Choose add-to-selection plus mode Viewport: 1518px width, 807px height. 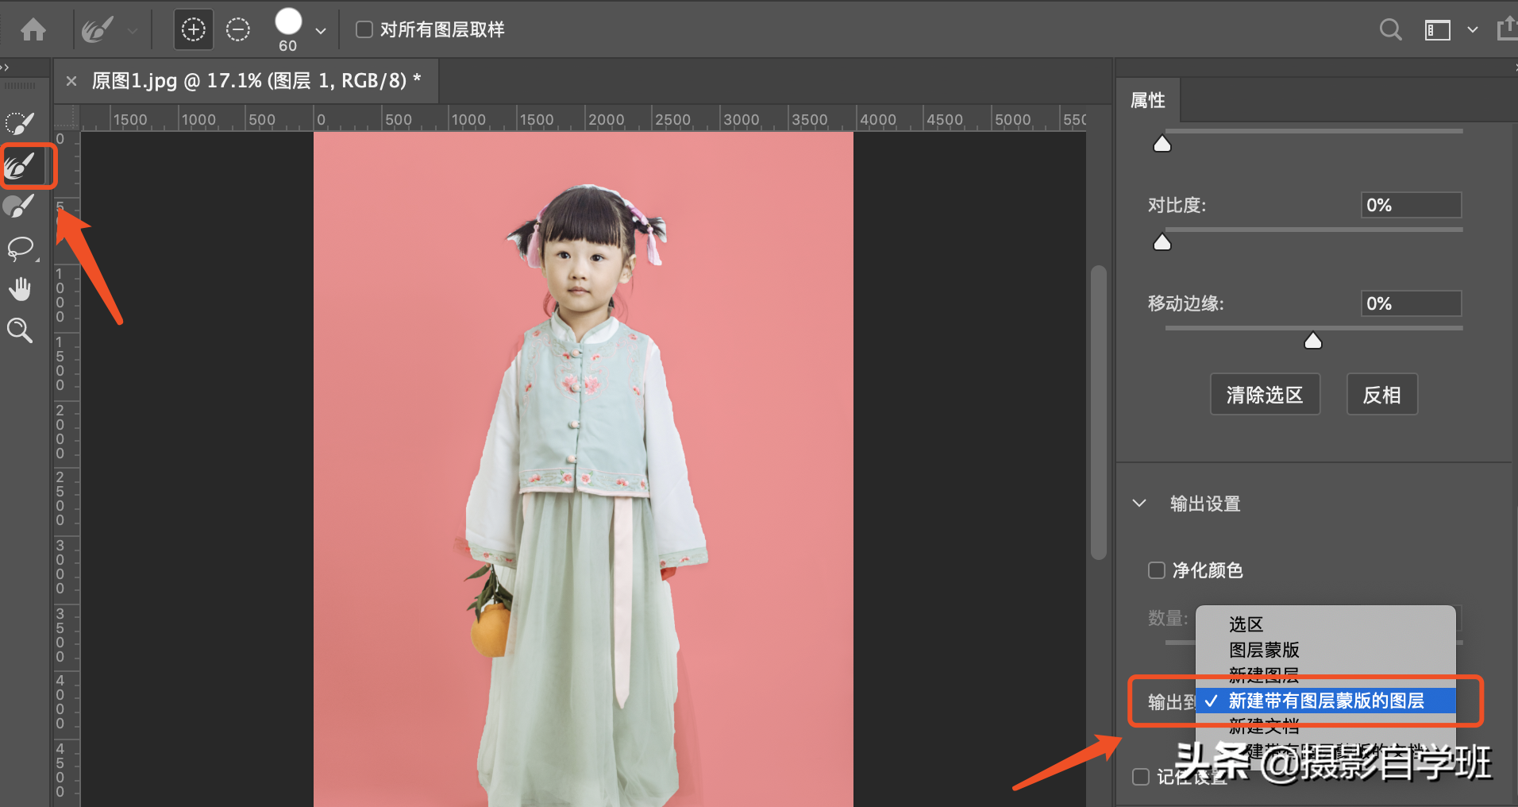[x=193, y=30]
